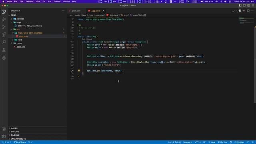Click Run | Debug code lens above main
Viewport: 256px width, 144px height.
(87, 39)
